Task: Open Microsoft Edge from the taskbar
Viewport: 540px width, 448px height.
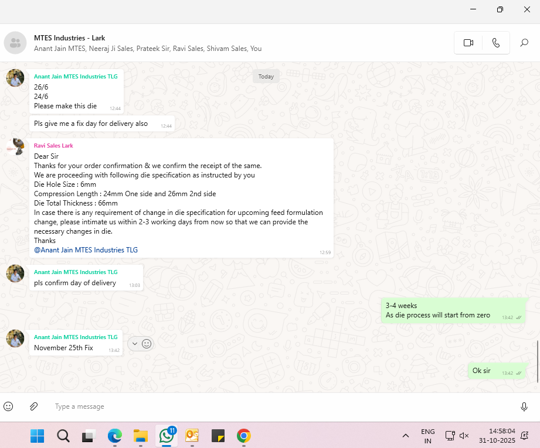Action: (x=114, y=436)
